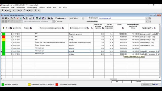The image size is (162, 91).
Task: Click the 150 000.00 salary cell
Action: click(x=120, y=34)
